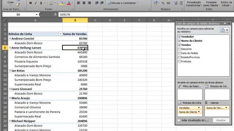Check the Produtos field
Viewport: 234px width, 131px height.
tap(180, 61)
